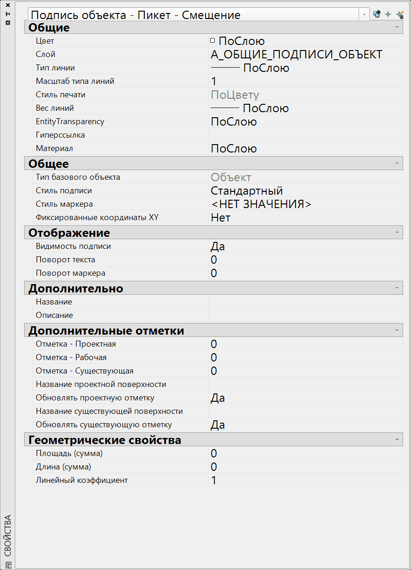Image resolution: width=411 pixels, height=570 pixels.
Task: Close the Properties palette
Action: click(x=8, y=6)
